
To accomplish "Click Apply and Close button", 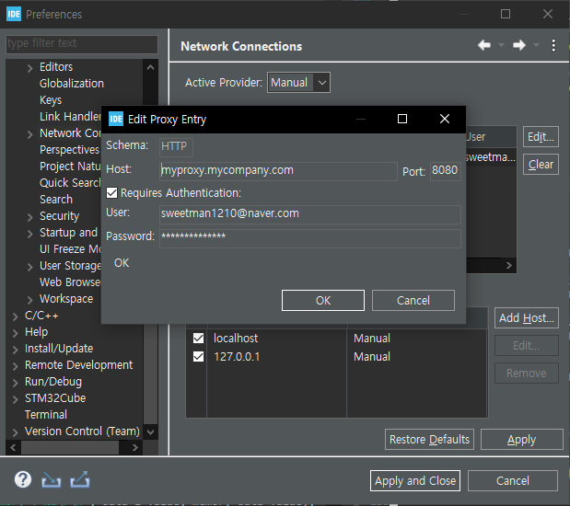I will coord(415,481).
